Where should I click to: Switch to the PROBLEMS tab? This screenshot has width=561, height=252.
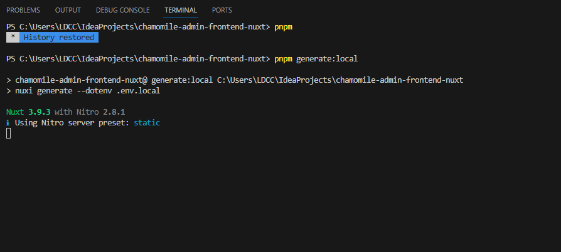pos(23,11)
